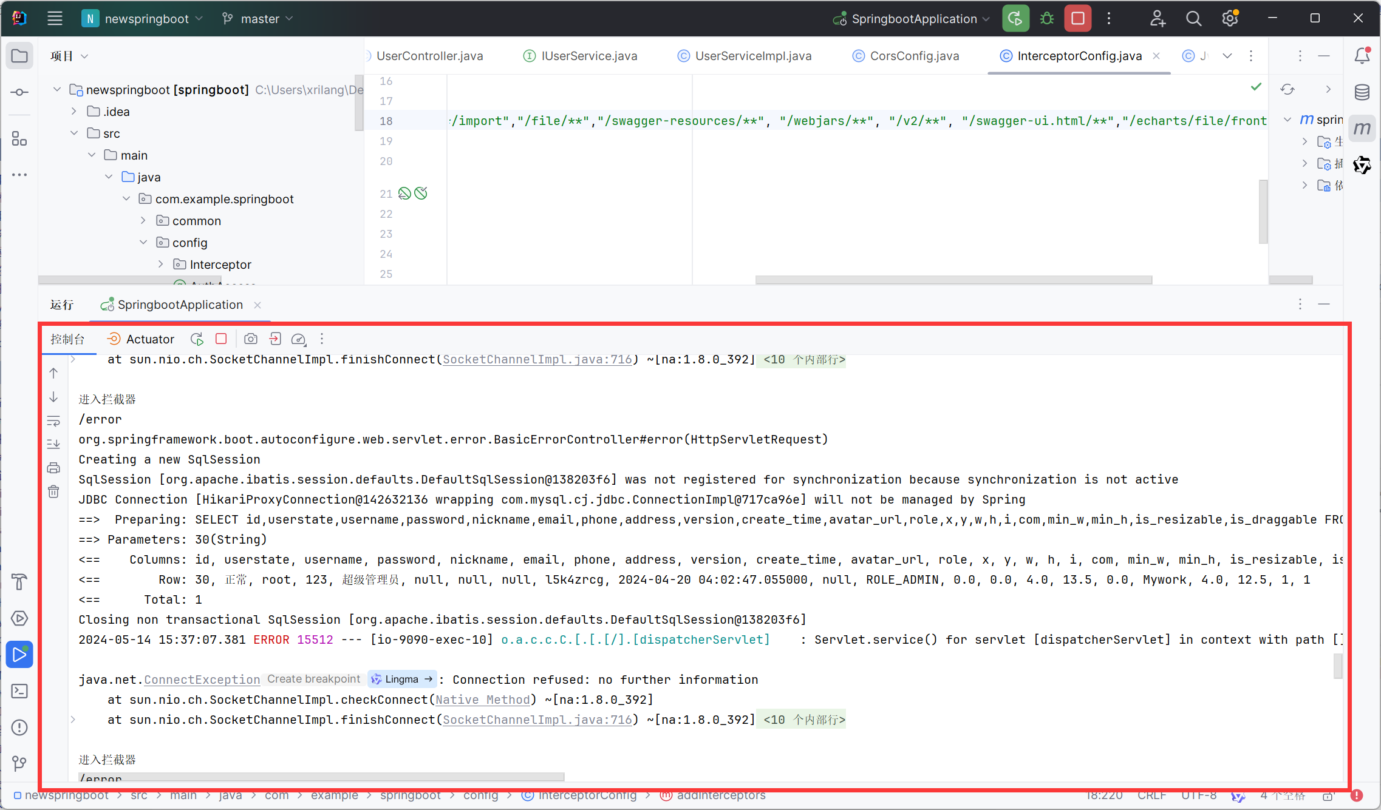This screenshot has height=810, width=1381.
Task: Open Search Everywhere magnifier
Action: [x=1193, y=19]
